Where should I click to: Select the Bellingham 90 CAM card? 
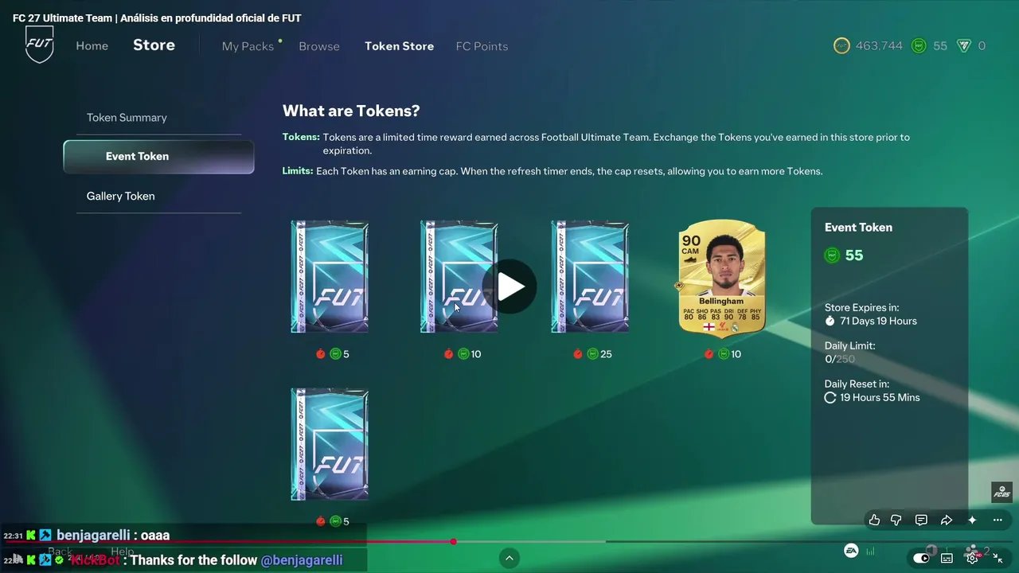721,278
